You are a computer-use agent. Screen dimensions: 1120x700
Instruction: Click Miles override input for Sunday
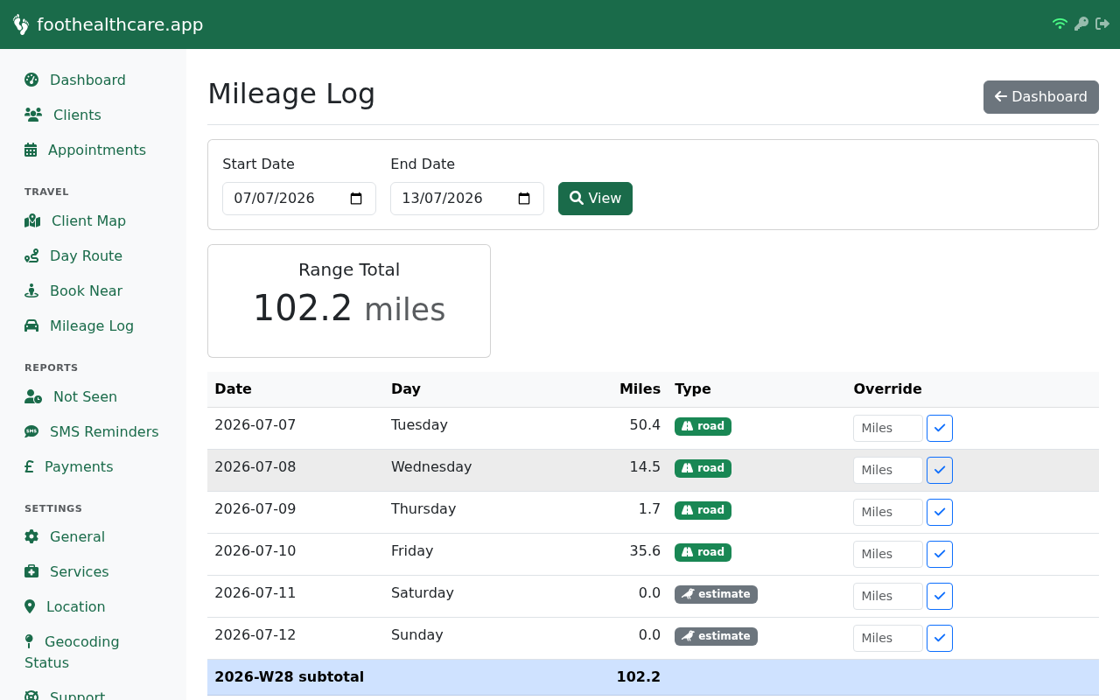888,638
